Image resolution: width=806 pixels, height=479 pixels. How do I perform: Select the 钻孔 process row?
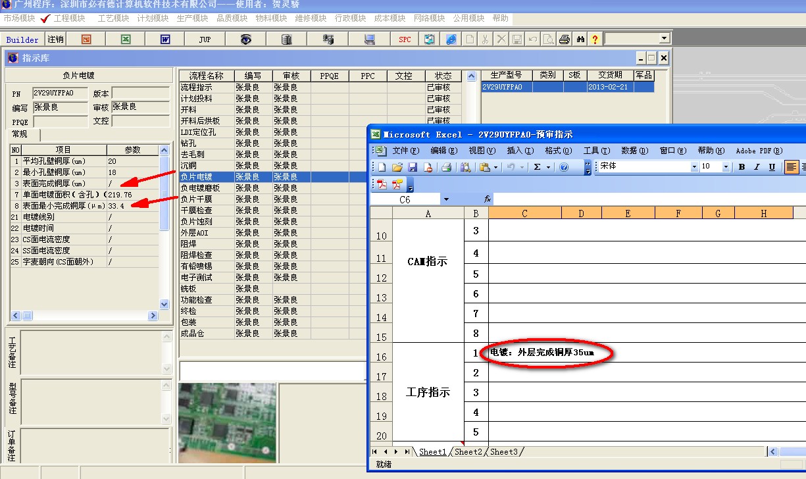click(x=320, y=143)
